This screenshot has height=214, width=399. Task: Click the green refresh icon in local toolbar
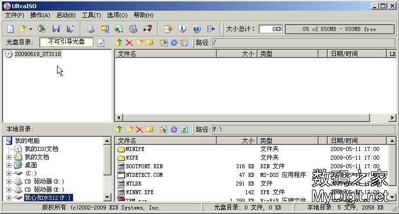[184, 130]
